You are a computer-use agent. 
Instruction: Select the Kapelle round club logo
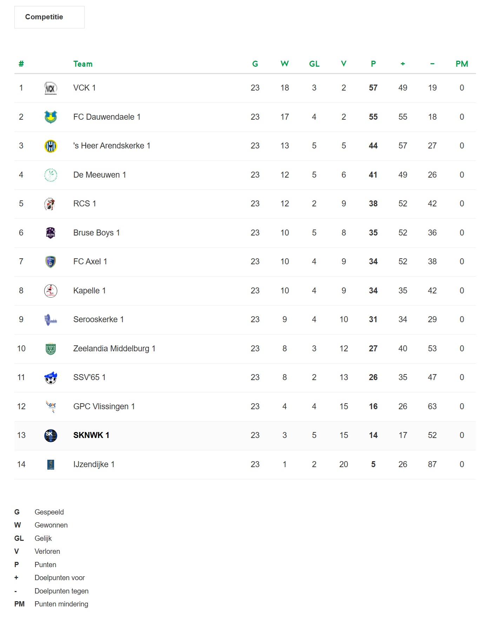point(51,291)
